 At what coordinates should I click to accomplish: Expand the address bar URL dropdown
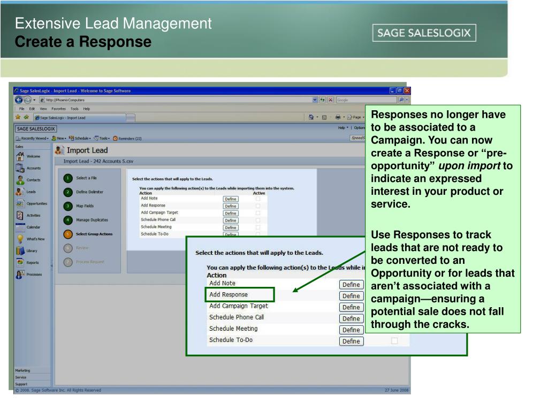click(x=315, y=100)
